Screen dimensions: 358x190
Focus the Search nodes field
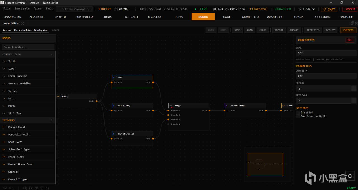click(x=28, y=47)
